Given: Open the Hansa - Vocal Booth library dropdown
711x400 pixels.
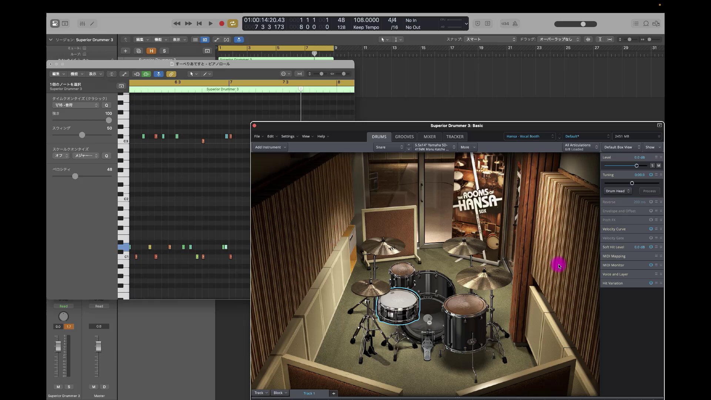Looking at the screenshot, I should [x=530, y=136].
